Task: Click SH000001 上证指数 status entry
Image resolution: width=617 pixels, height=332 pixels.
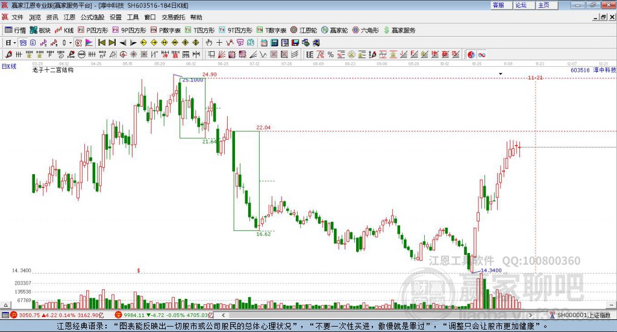Action: (584, 316)
